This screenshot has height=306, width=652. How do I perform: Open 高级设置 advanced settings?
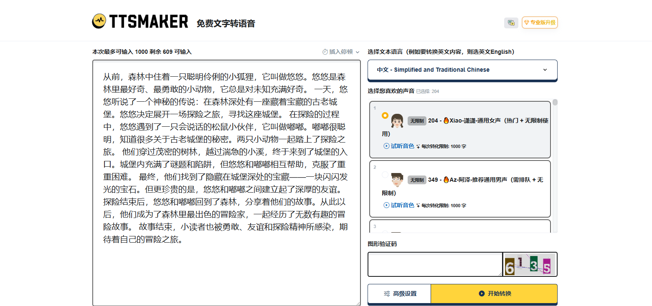[x=399, y=293]
